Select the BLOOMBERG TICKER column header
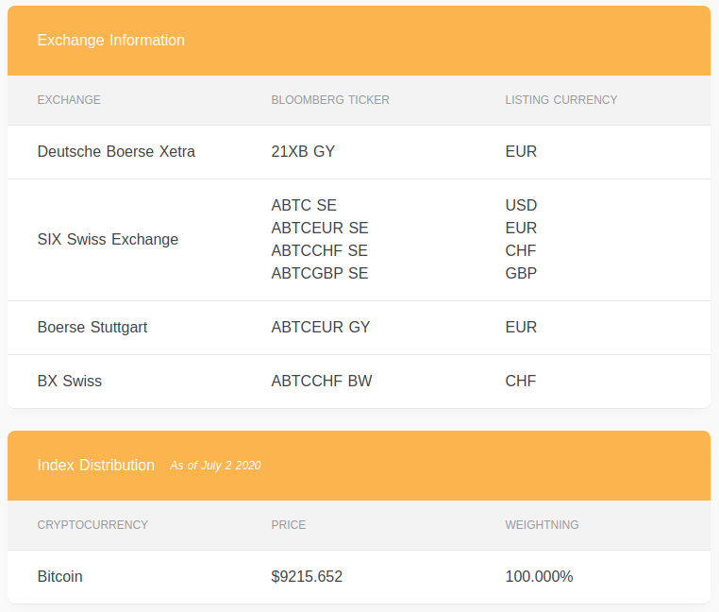 330,100
